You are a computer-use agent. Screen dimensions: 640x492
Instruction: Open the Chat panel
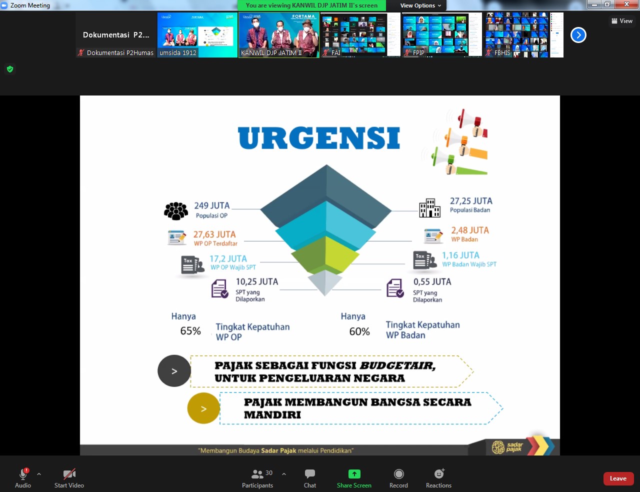pos(310,474)
